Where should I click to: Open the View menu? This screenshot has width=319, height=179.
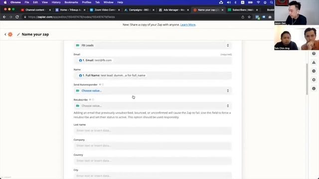click(44, 2)
